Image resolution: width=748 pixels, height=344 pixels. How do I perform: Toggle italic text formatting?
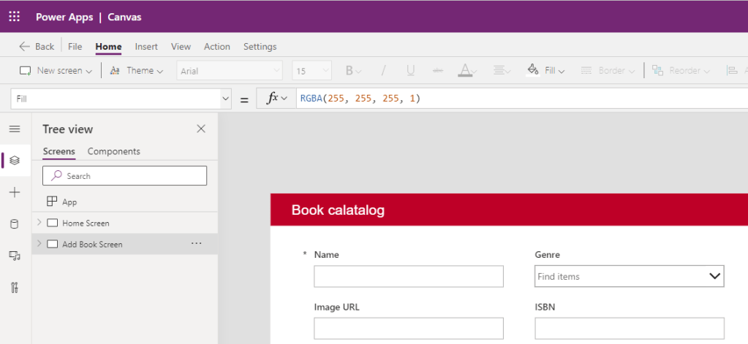coord(383,71)
